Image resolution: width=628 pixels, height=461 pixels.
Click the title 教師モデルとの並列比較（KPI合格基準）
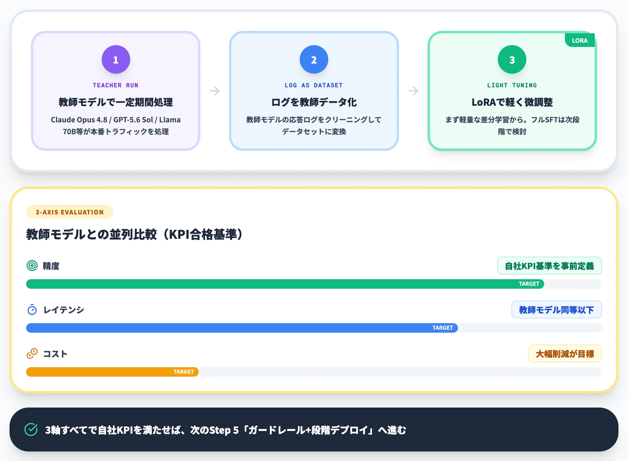(136, 234)
